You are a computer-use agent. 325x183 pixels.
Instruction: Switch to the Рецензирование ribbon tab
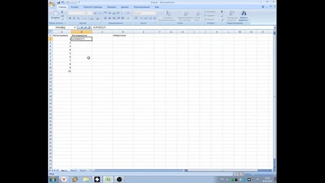click(142, 7)
